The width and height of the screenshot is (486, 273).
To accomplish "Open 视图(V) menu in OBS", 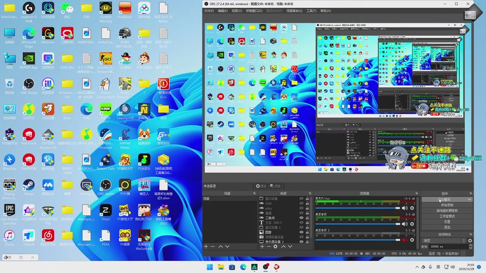I will [x=237, y=11].
